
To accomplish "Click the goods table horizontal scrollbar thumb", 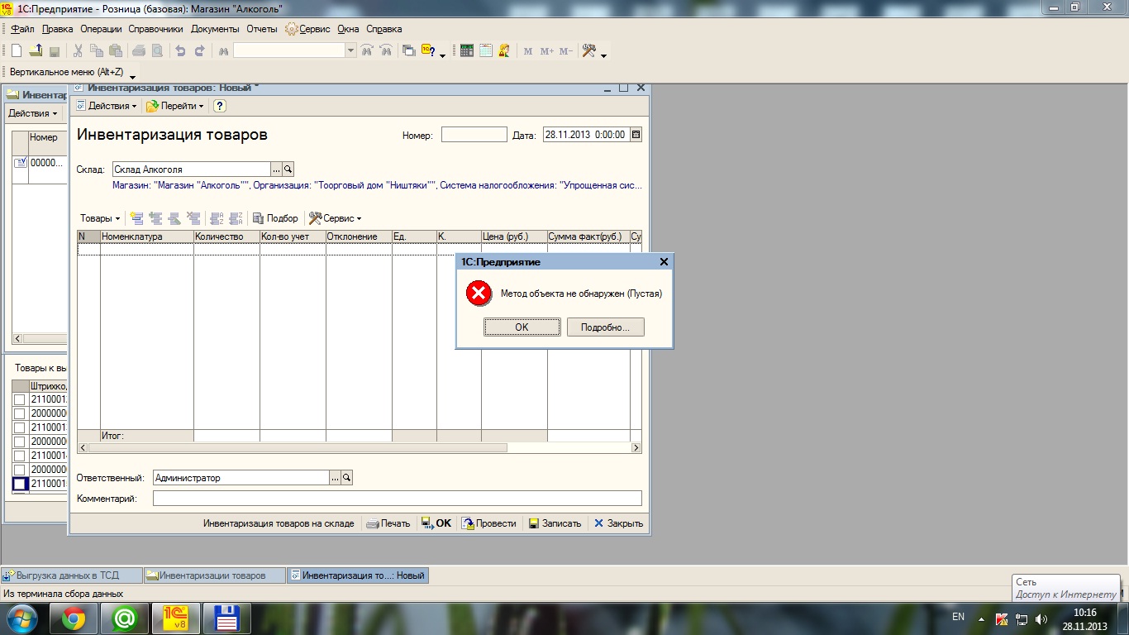I will pyautogui.click(x=298, y=447).
